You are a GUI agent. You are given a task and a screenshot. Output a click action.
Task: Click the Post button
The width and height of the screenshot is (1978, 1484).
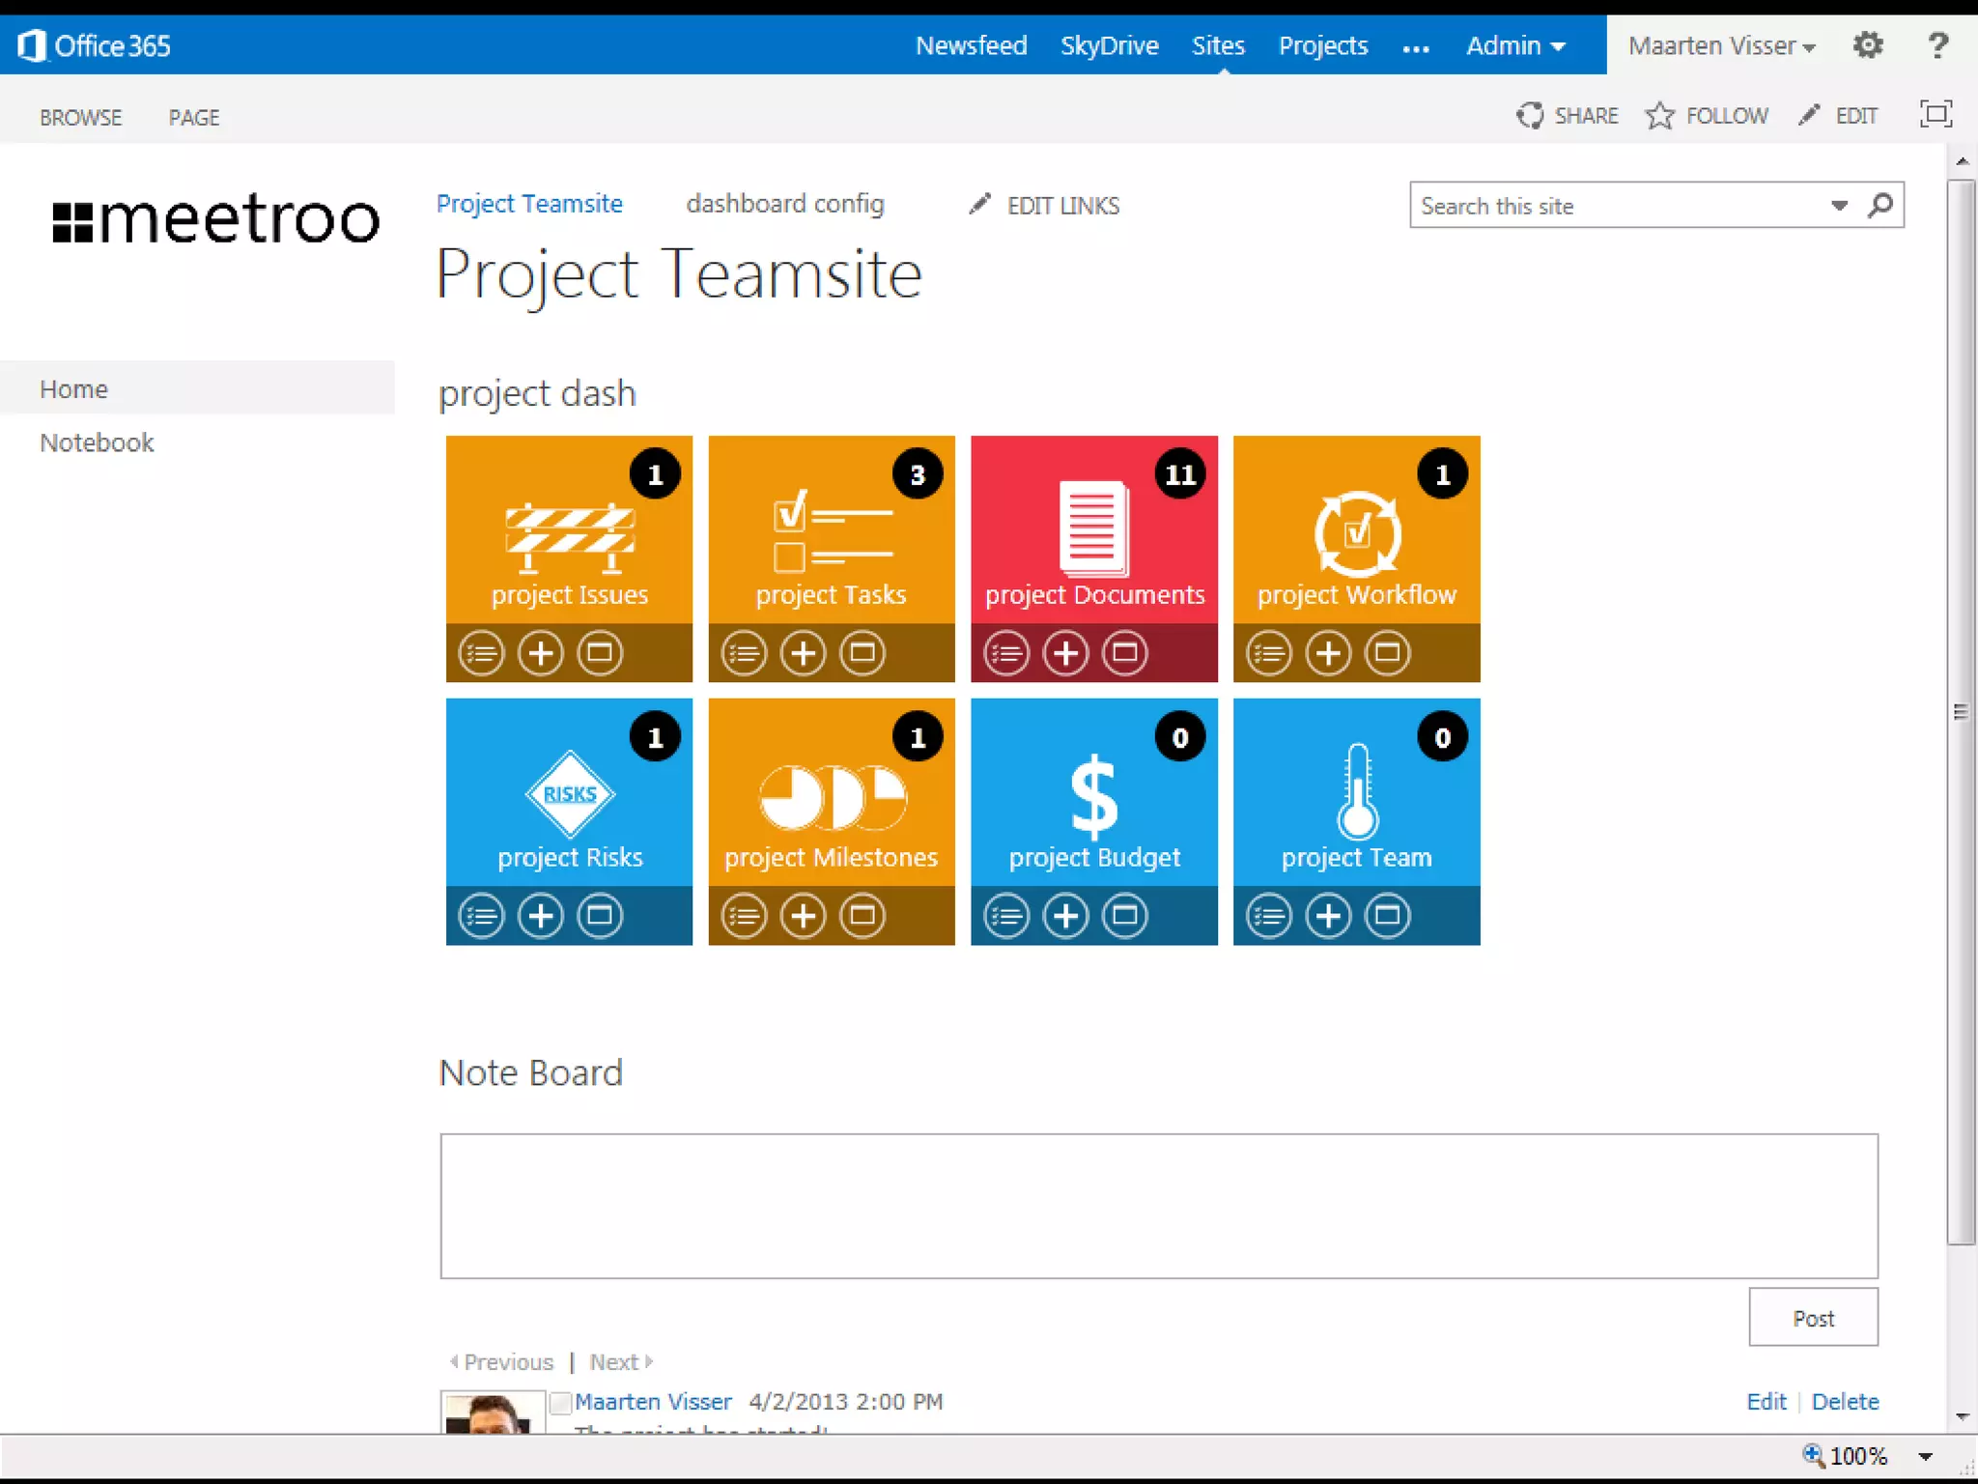click(x=1813, y=1318)
